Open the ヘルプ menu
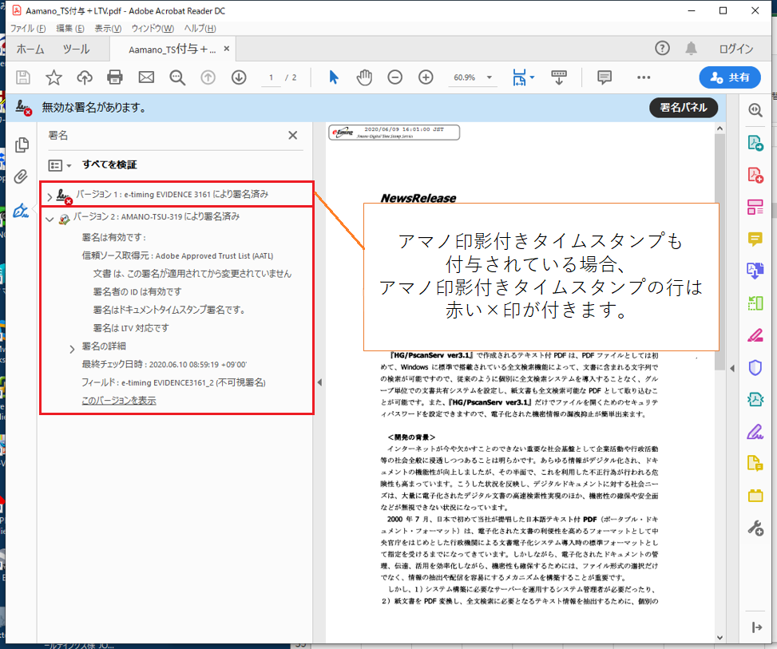 pyautogui.click(x=200, y=28)
